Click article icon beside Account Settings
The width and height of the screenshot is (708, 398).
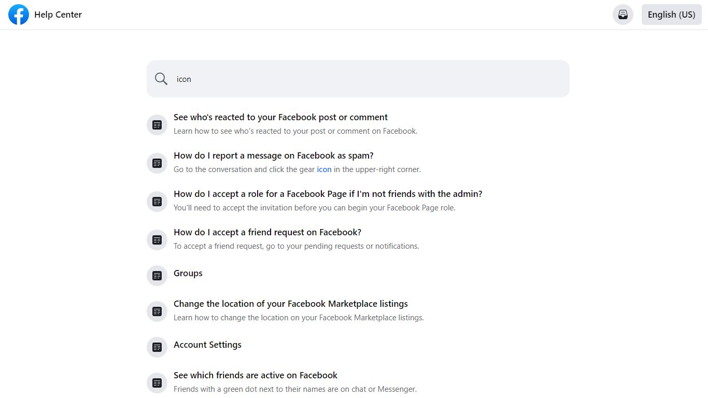157,347
